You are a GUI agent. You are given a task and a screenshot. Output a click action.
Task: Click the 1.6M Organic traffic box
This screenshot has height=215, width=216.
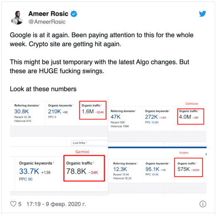(93, 110)
